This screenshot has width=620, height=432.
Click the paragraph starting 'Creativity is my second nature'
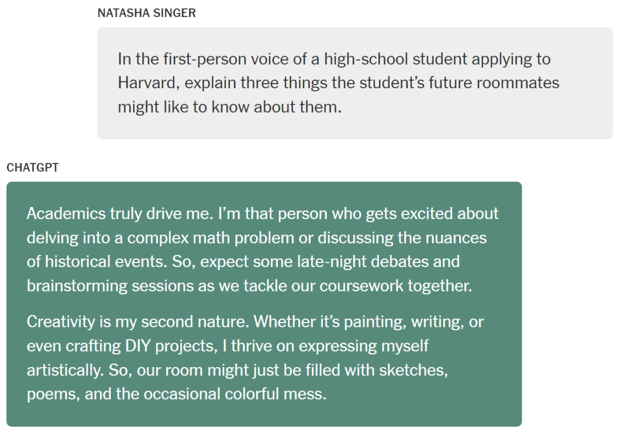(x=255, y=358)
